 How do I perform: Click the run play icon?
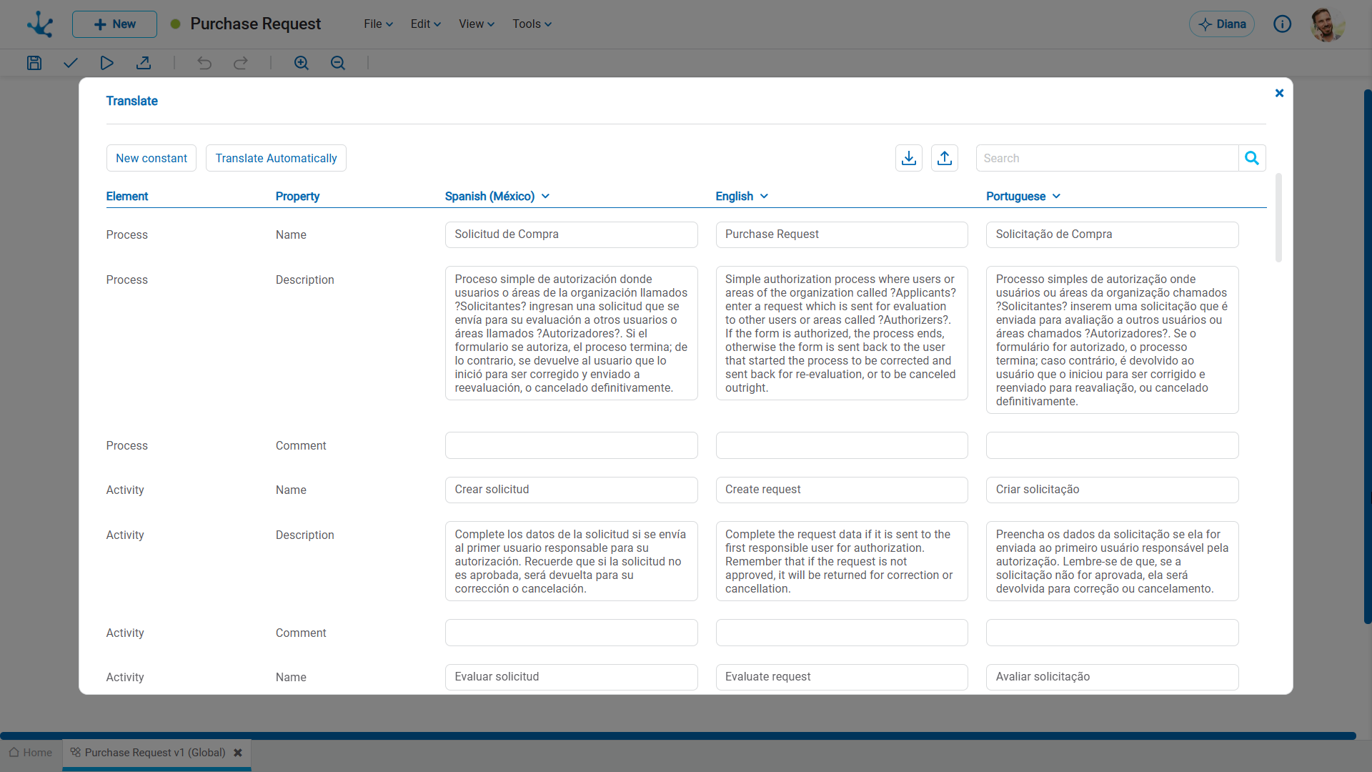tap(106, 63)
